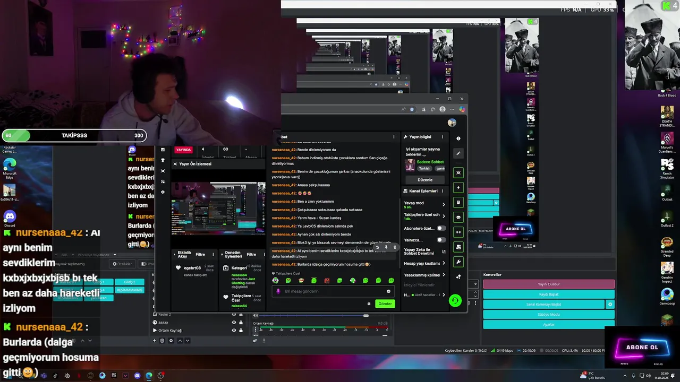This screenshot has width=680, height=382.
Task: Click the trophy icon in left Kick sidebar
Action: point(163,160)
